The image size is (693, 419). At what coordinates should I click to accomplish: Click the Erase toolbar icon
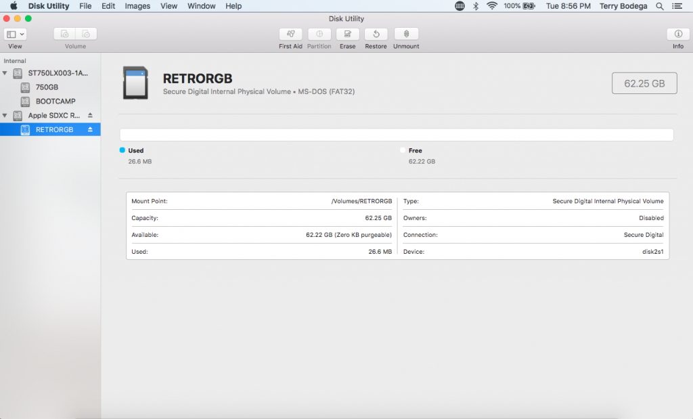click(347, 34)
